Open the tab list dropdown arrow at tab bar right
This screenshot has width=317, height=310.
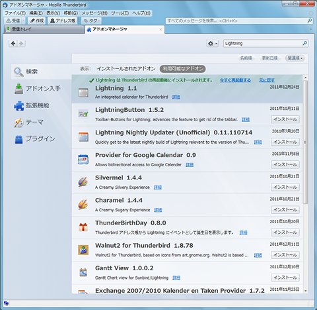pos(311,29)
